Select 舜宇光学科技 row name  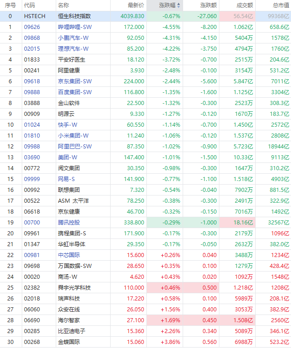pyautogui.click(x=74, y=288)
